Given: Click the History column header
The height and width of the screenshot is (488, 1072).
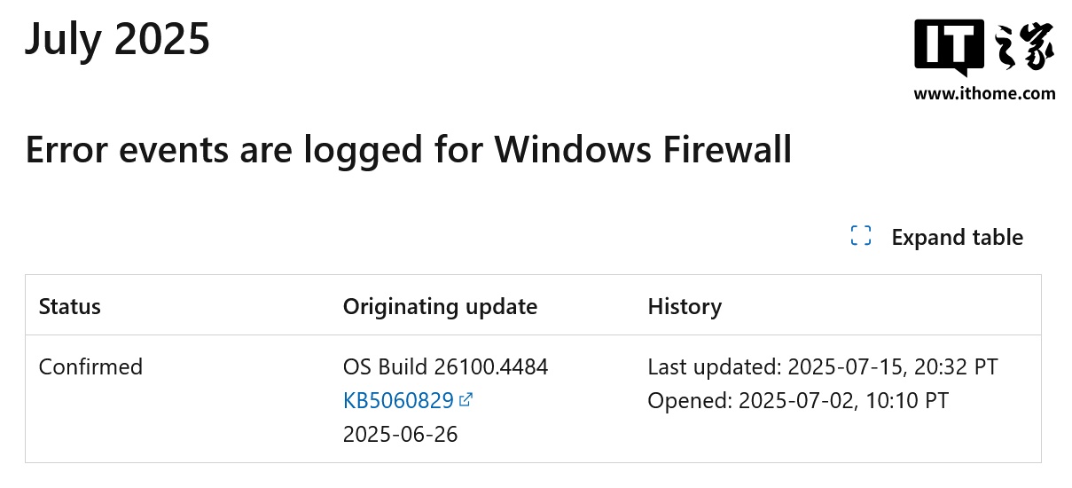Looking at the screenshot, I should click(x=685, y=307).
